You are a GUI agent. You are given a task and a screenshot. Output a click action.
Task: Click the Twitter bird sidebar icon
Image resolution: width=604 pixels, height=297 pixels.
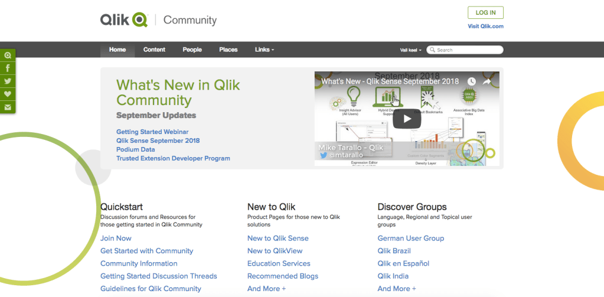click(x=8, y=81)
